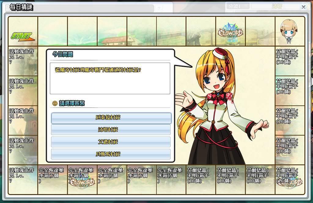The height and width of the screenshot is (203, 313).
Task: Choose the answer 厄泰拉村莊
Action: pos(111,118)
